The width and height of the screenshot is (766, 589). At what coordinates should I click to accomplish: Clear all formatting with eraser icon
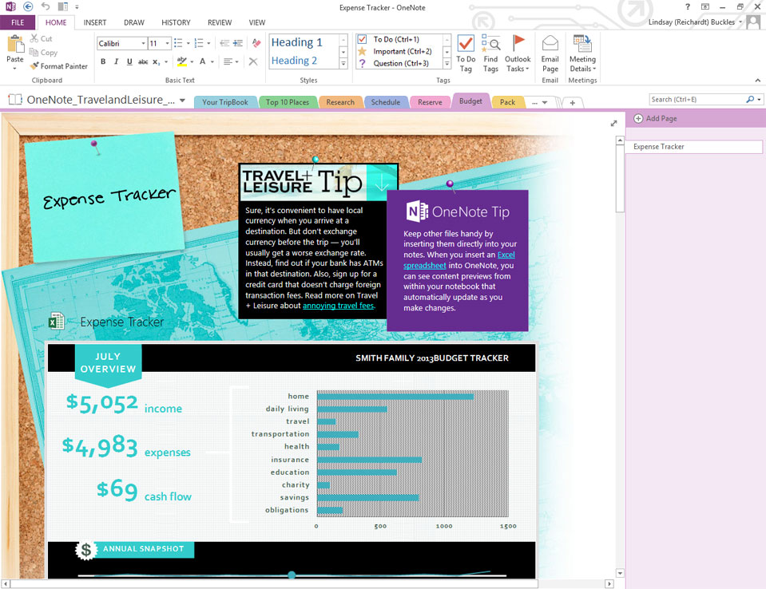pos(256,43)
